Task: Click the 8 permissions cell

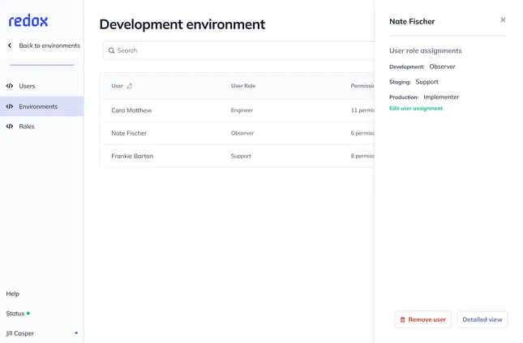Action: pos(362,156)
